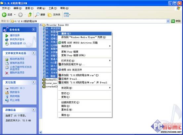Collapse the file and folder tasks panel
Image resolution: width=183 pixels, height=135 pixels.
point(33,53)
